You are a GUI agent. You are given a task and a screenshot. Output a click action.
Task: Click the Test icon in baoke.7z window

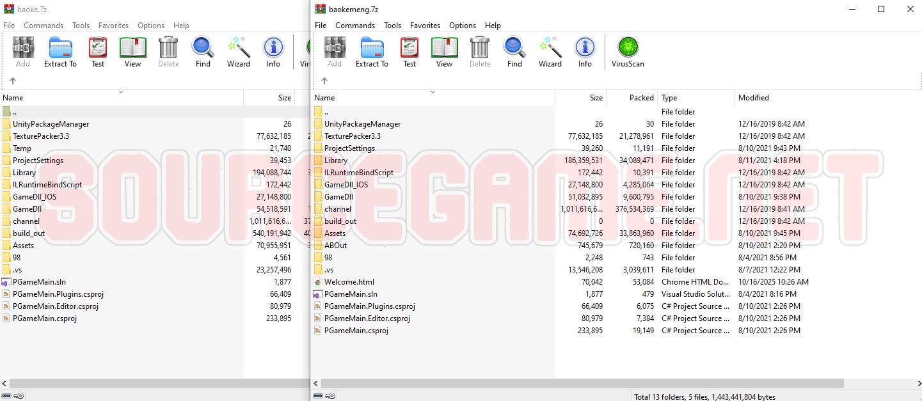(x=98, y=52)
